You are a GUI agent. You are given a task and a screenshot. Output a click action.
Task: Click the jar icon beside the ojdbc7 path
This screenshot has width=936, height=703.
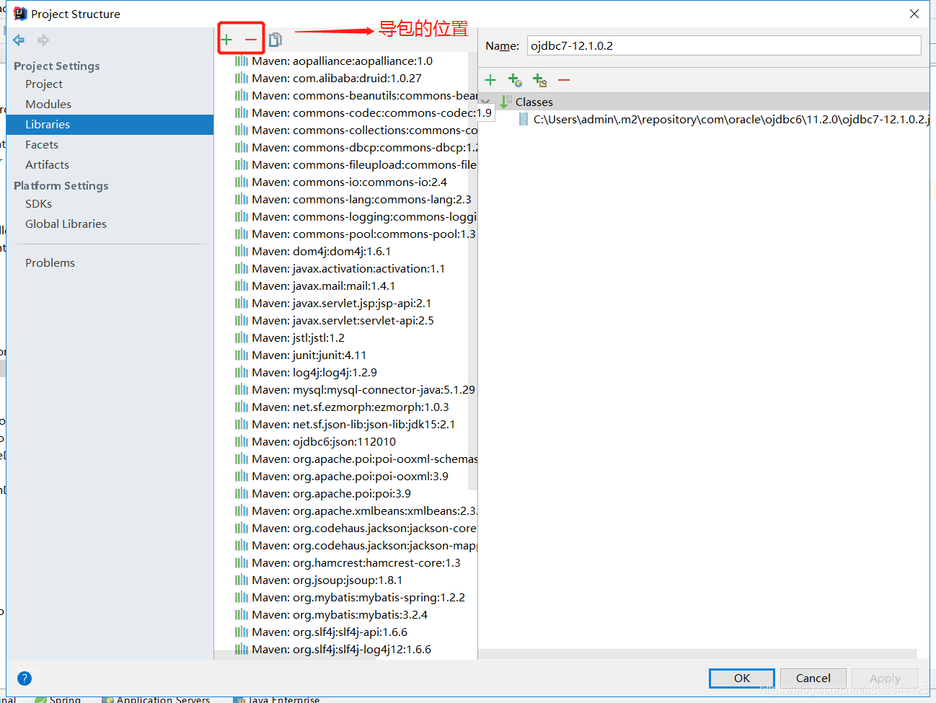coord(524,119)
